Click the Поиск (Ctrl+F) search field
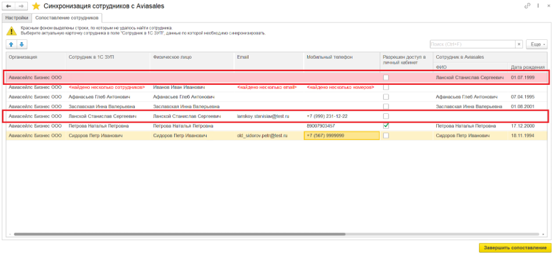Screen dimensions: 555x255 click(472, 44)
